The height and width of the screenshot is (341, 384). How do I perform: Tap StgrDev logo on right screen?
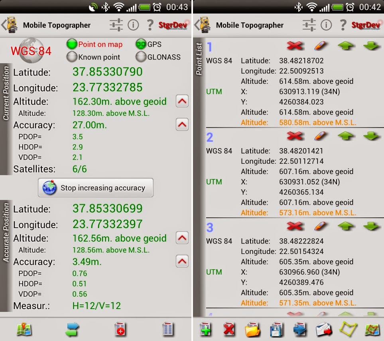[x=366, y=25]
